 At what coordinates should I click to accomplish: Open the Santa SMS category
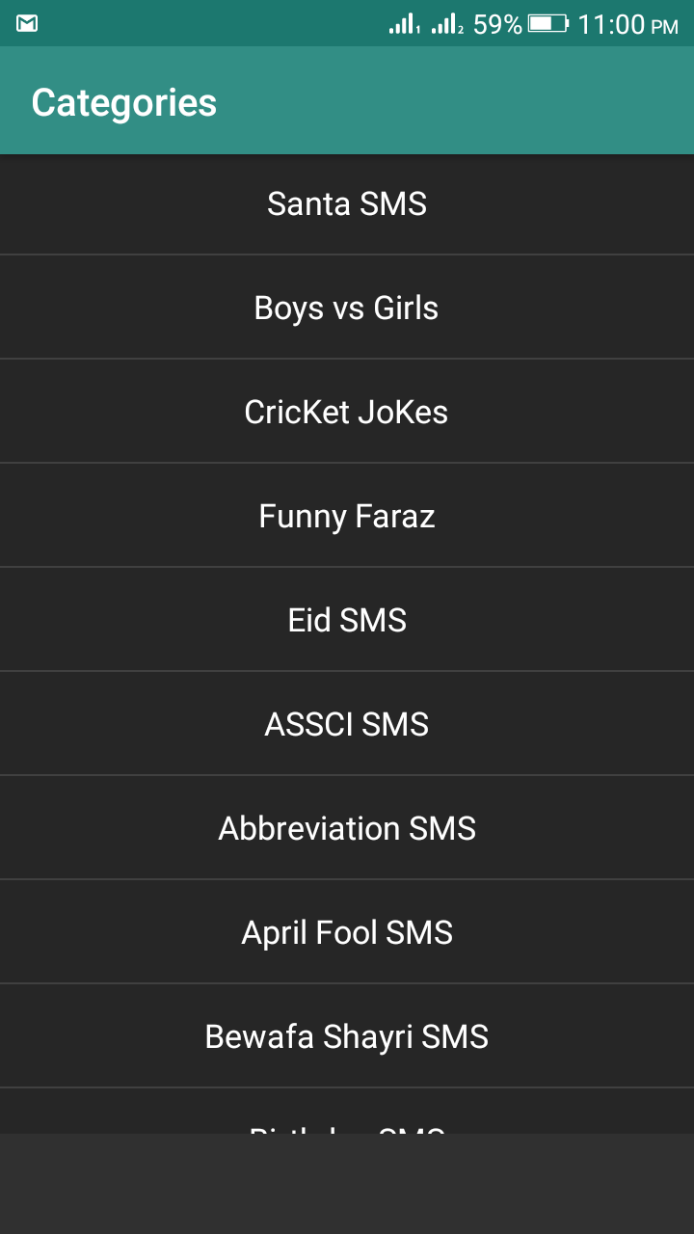347,204
